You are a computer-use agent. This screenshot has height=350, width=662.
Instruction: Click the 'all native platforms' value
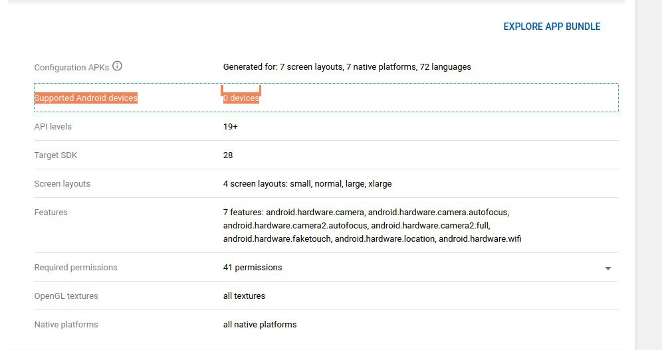click(260, 325)
